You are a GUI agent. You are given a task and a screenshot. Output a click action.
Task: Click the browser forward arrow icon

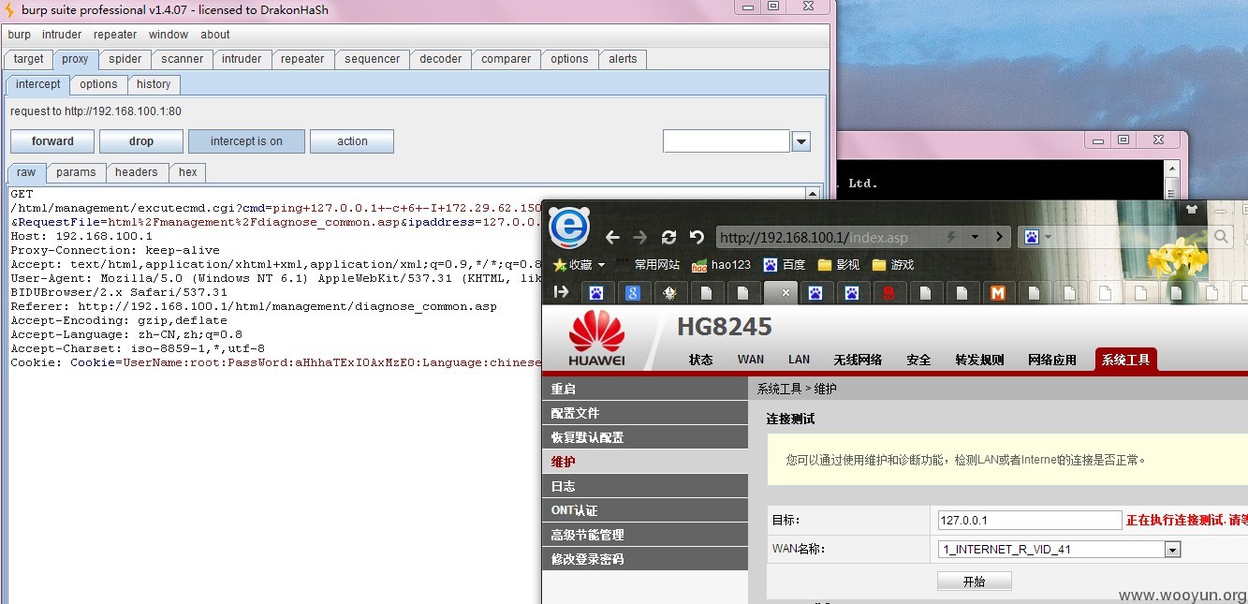640,237
